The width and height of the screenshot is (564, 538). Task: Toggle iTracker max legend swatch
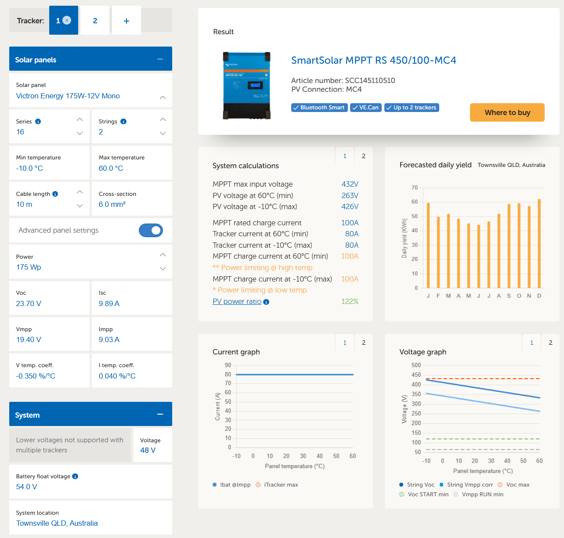click(x=258, y=485)
